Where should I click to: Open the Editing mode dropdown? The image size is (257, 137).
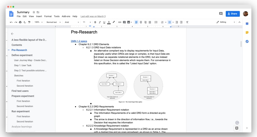click(226, 22)
